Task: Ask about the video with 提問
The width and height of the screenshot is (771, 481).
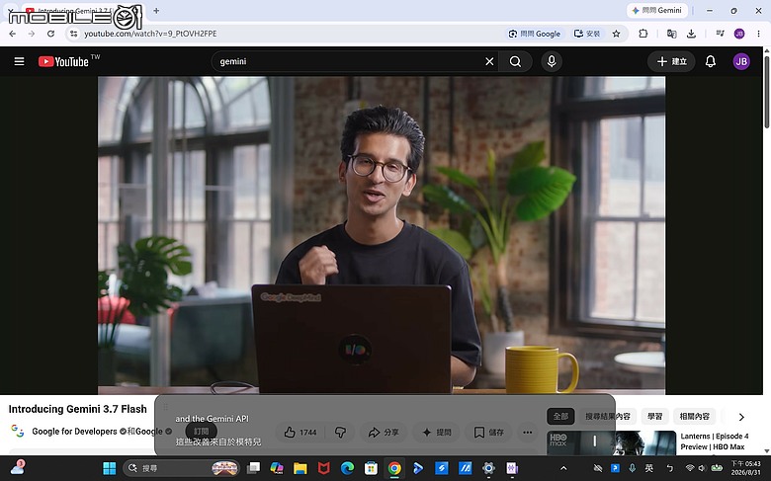Action: [437, 433]
